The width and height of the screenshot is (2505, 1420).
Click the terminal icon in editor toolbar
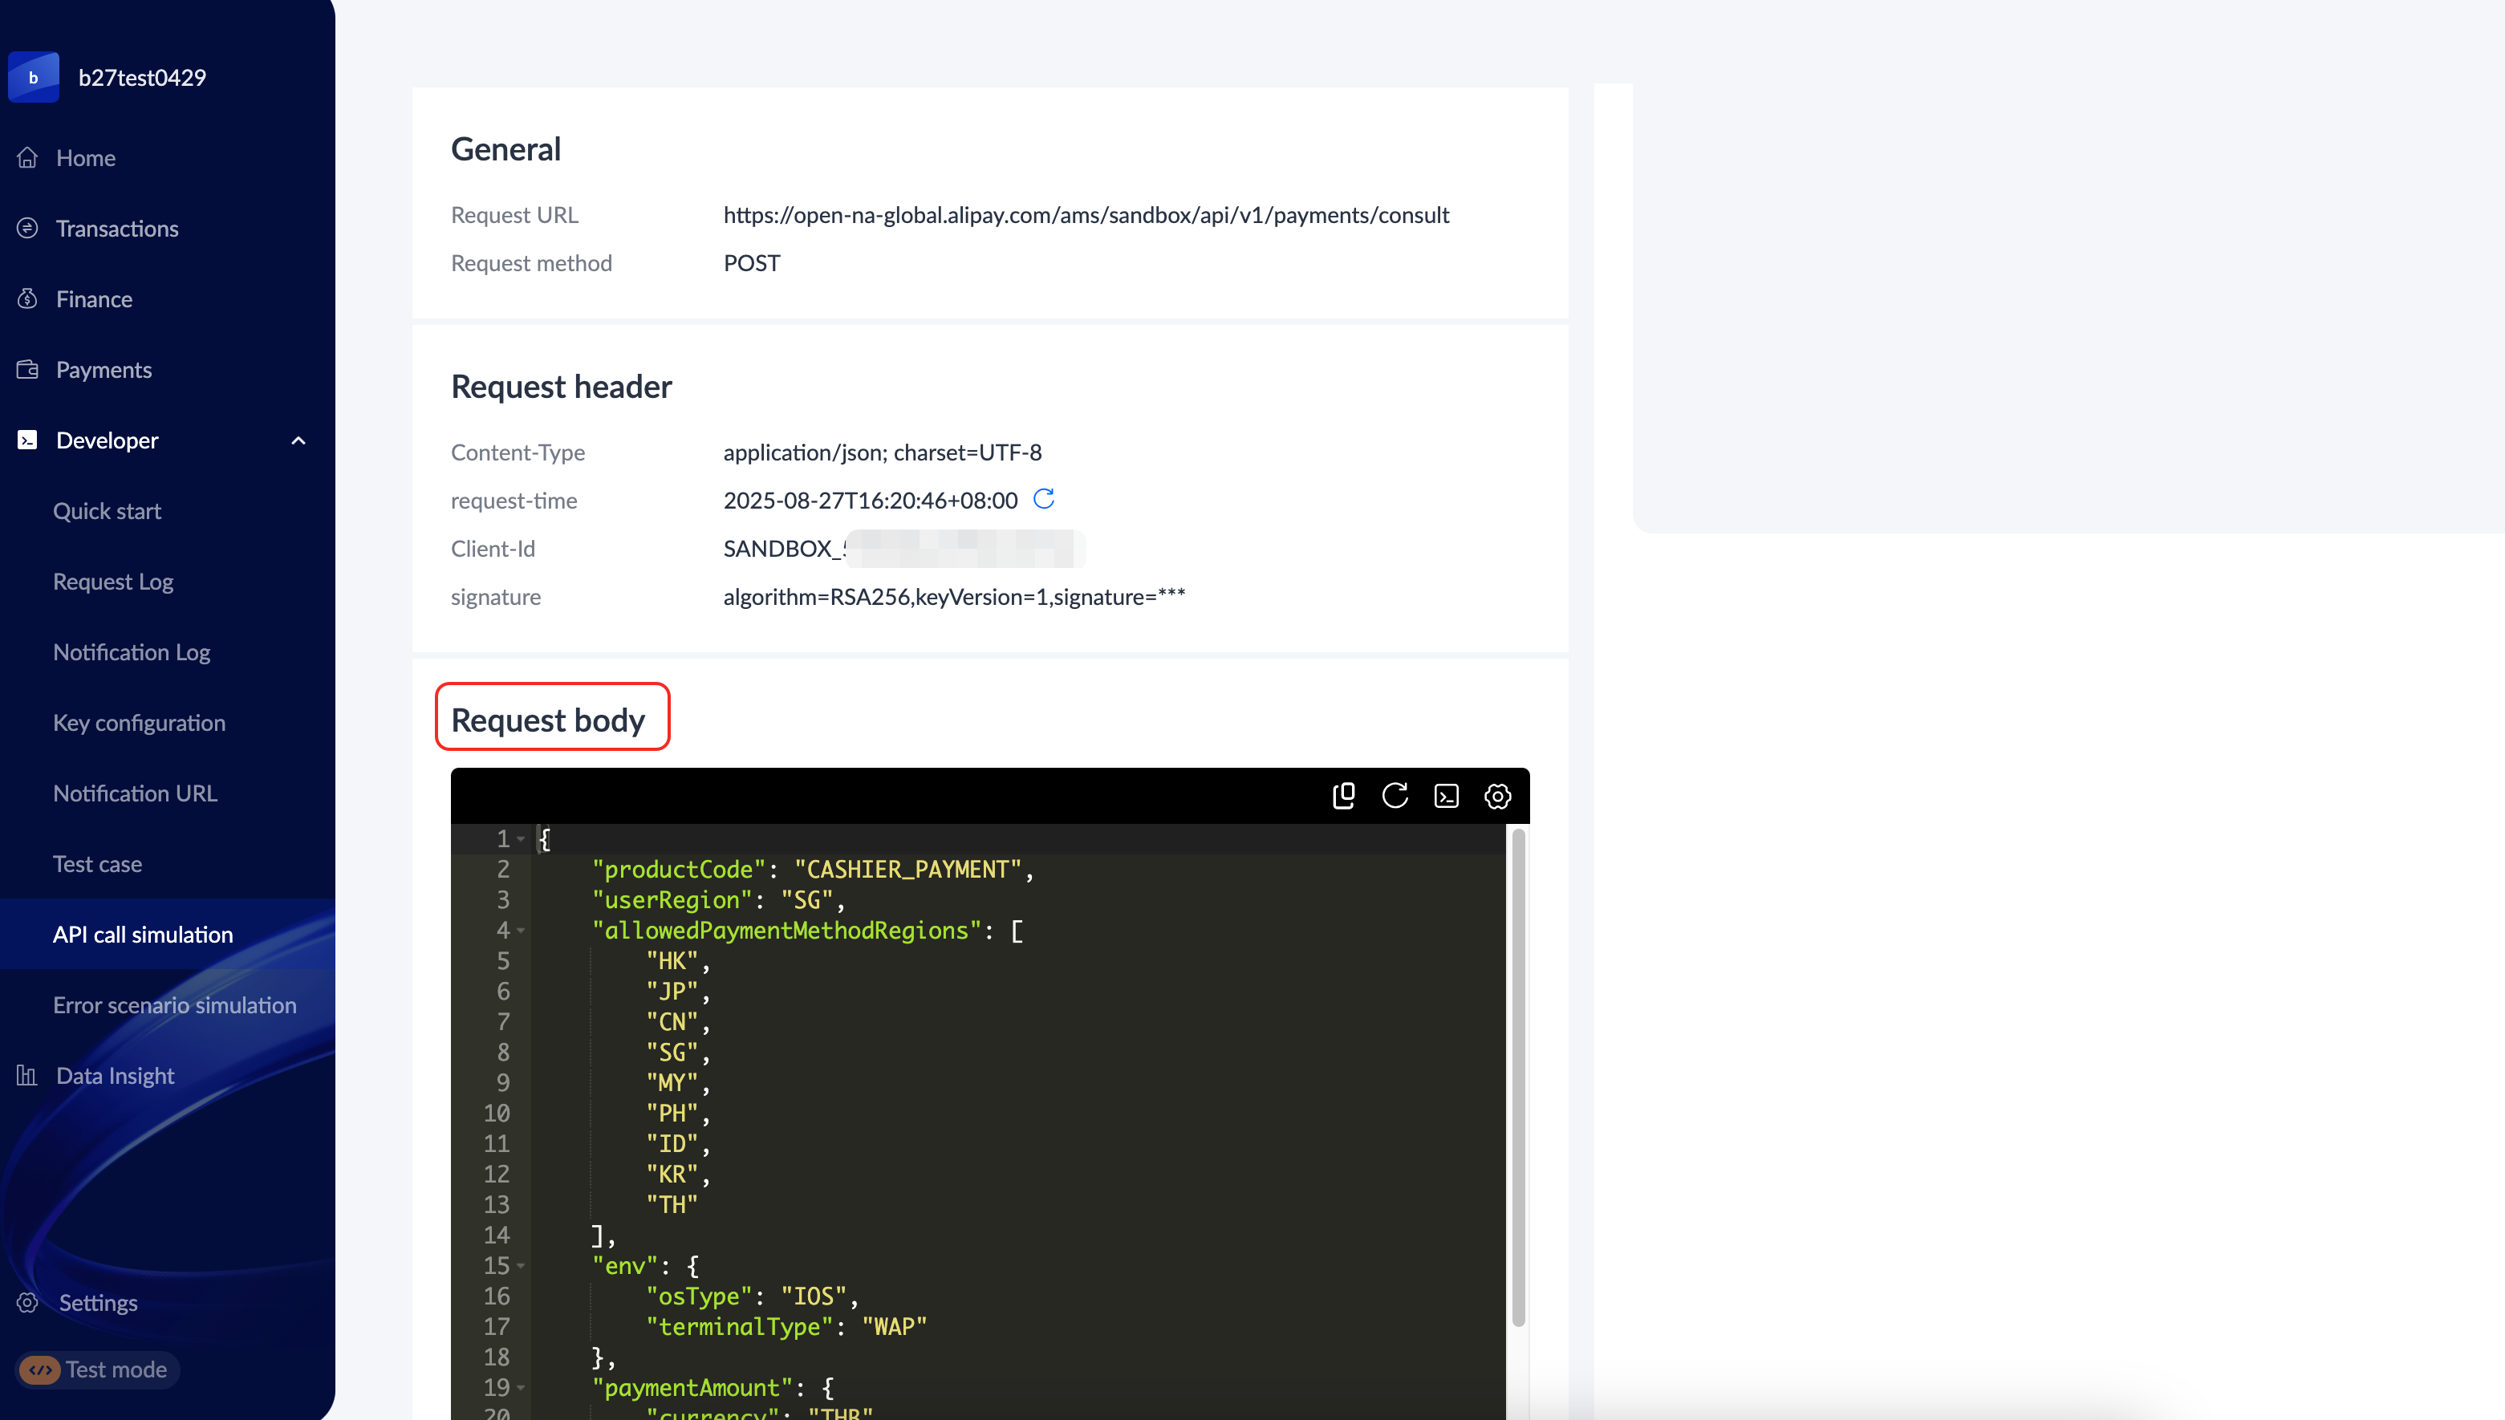click(1446, 796)
